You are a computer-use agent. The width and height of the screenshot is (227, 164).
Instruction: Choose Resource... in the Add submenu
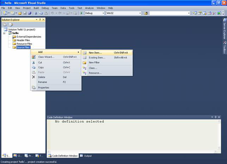pyautogui.click(x=107, y=73)
